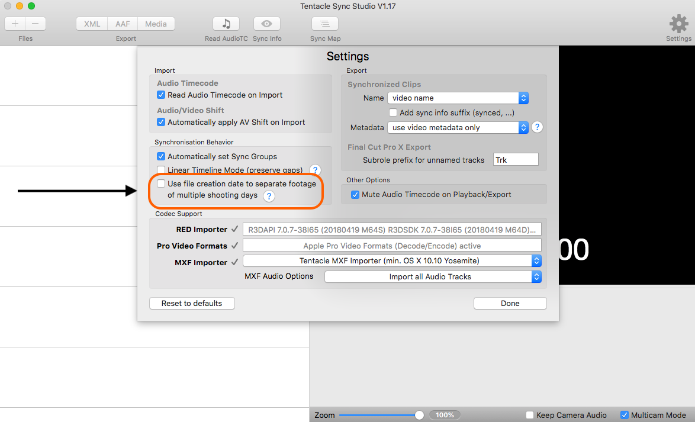Toggle Mute Audio Timecode on Playback/Export
This screenshot has height=422, width=695.
click(x=355, y=195)
